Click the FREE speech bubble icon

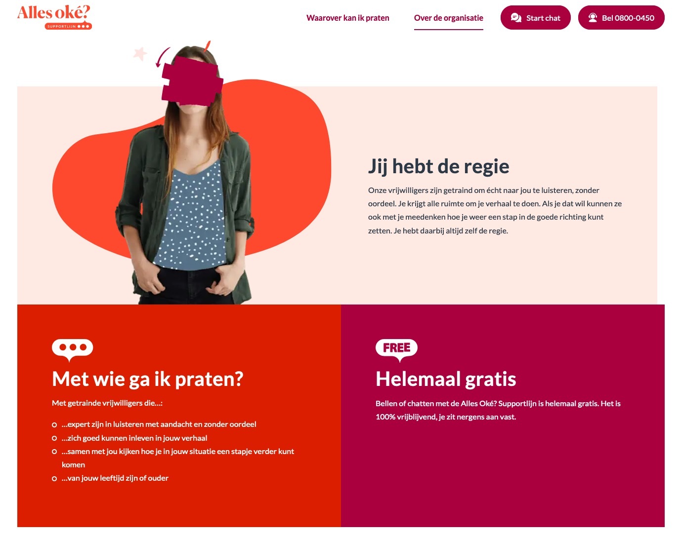pyautogui.click(x=396, y=350)
